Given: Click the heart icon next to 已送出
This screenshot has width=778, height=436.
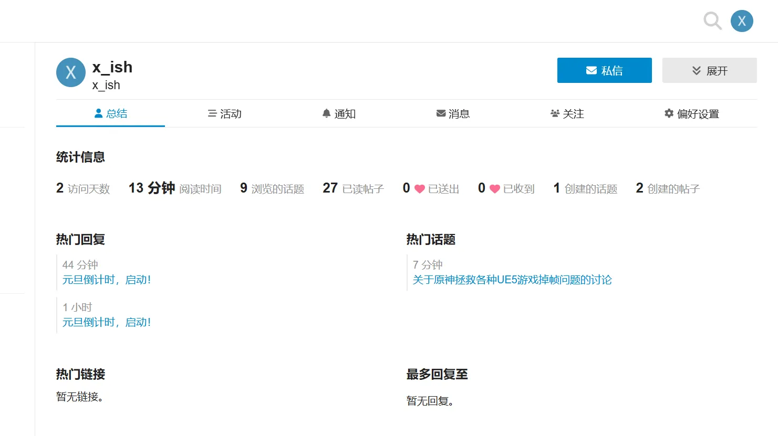Looking at the screenshot, I should pos(419,189).
